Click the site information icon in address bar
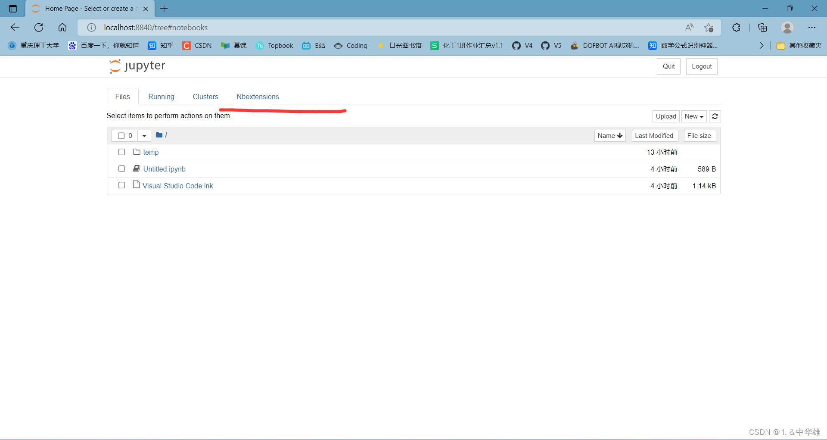This screenshot has height=440, width=827. click(91, 28)
